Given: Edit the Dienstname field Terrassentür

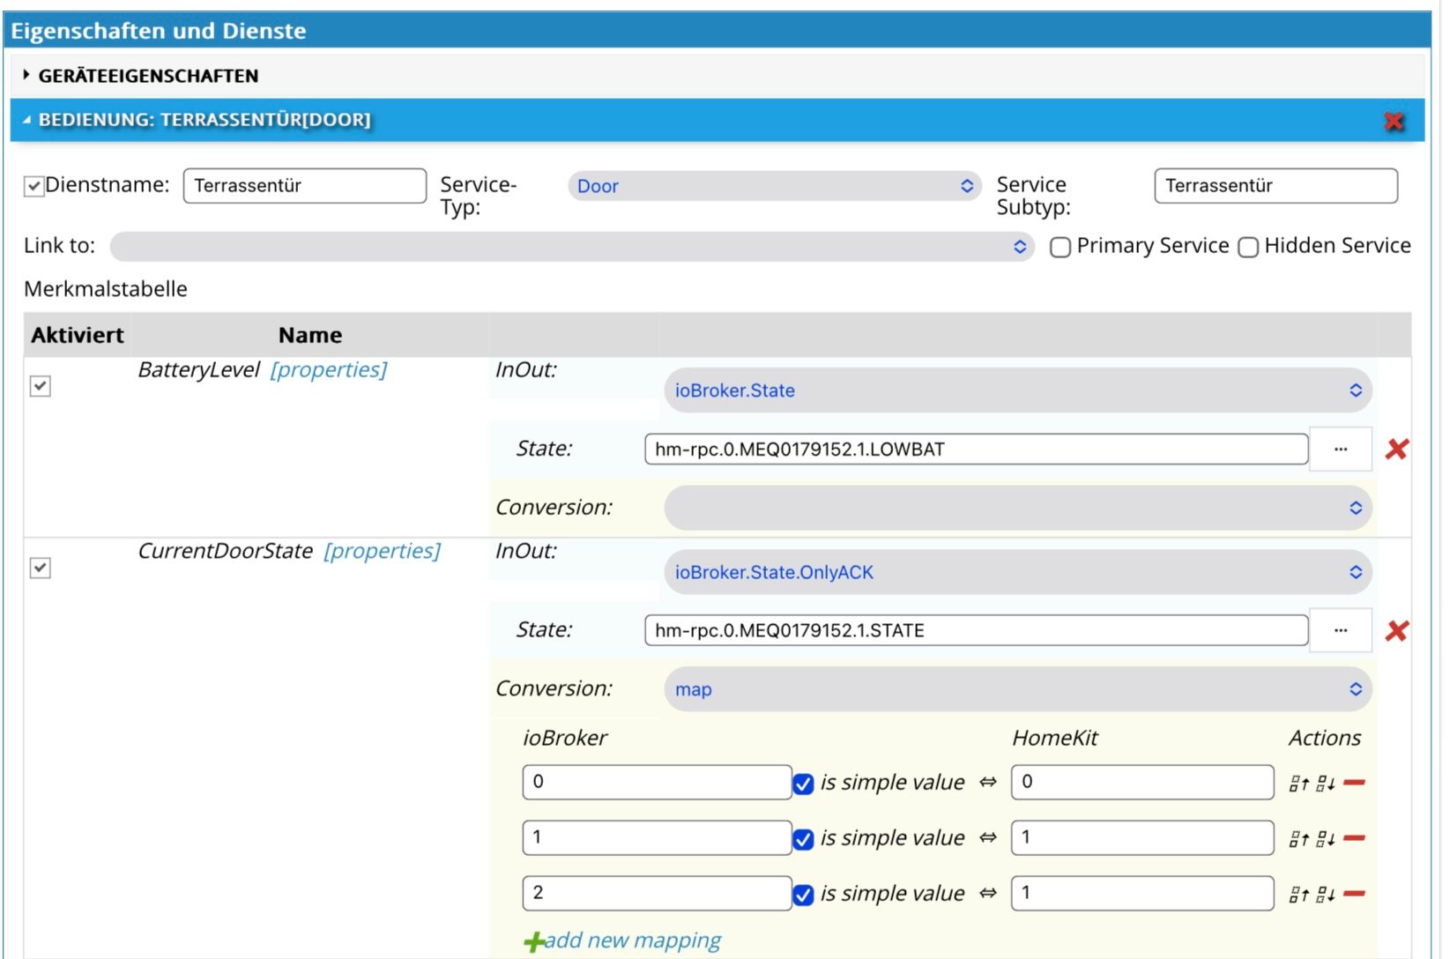Looking at the screenshot, I should pyautogui.click(x=305, y=186).
